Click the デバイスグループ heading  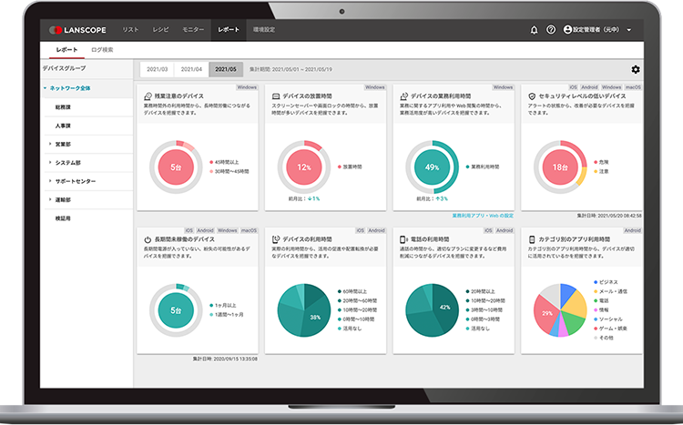click(x=64, y=69)
